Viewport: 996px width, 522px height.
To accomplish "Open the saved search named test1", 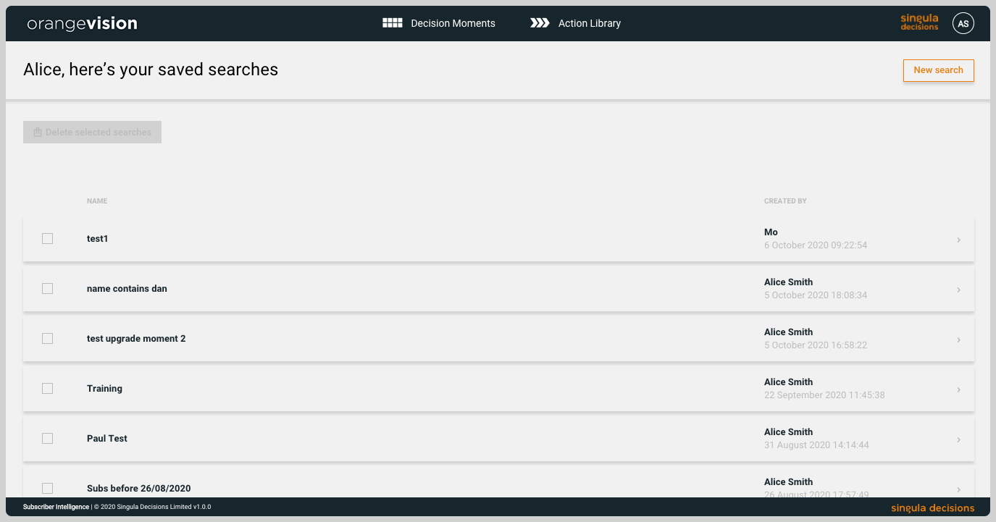I will 97,239.
